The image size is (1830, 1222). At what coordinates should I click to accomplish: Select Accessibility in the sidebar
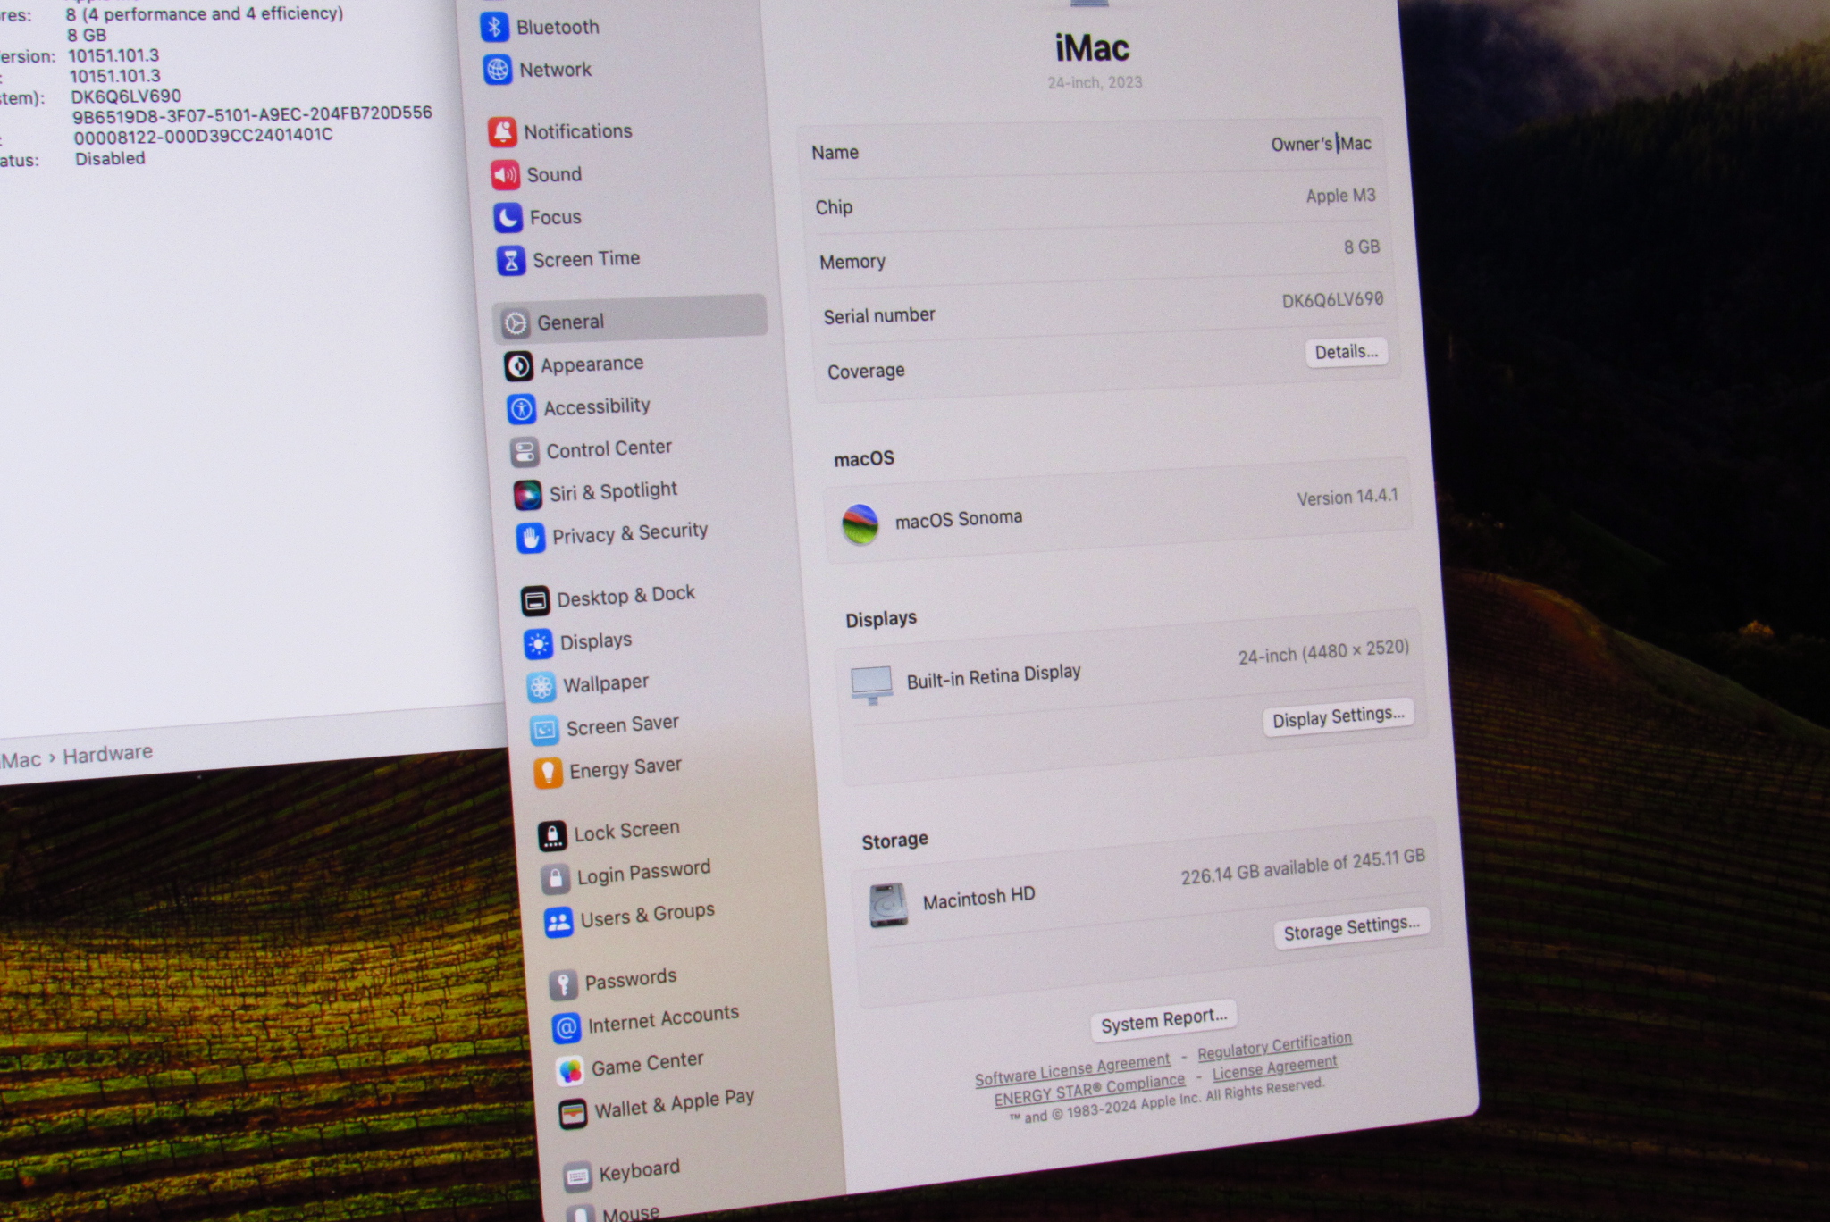596,407
